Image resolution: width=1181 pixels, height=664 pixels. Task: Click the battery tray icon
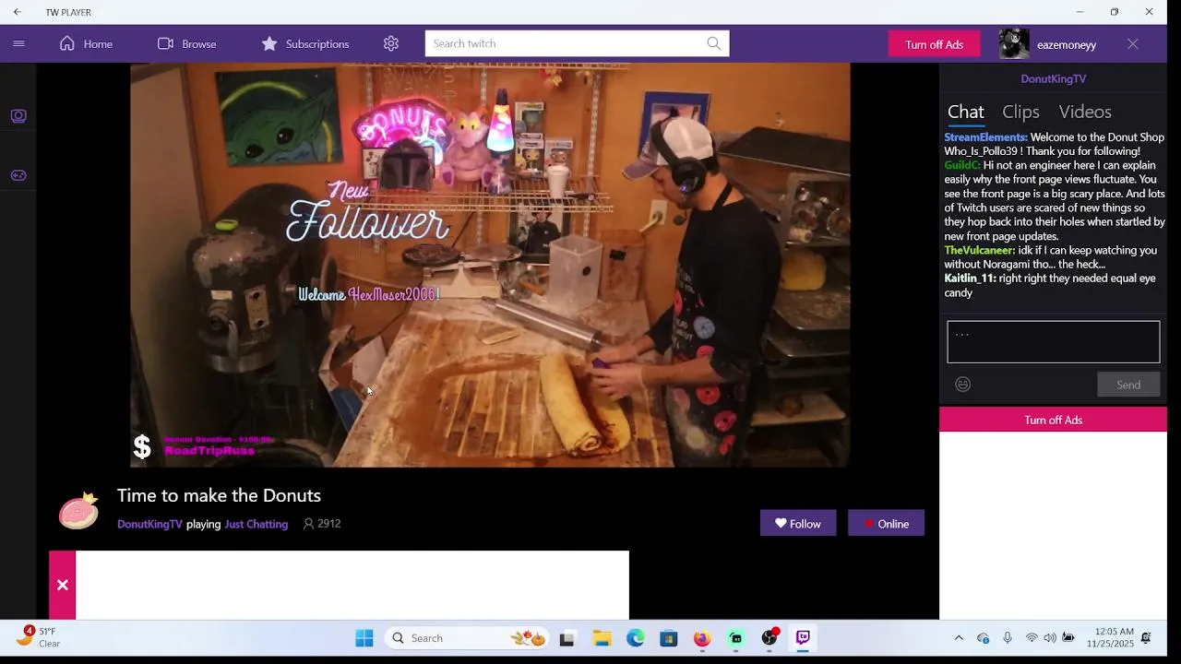[1068, 638]
